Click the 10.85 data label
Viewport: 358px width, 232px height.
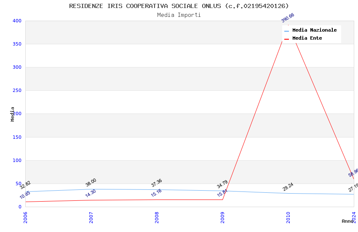25,195
